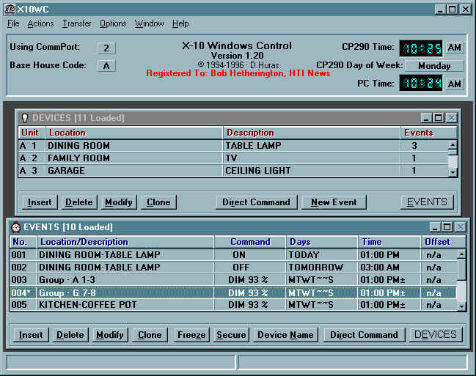
Task: Open the Transfer menu
Action: 77,23
